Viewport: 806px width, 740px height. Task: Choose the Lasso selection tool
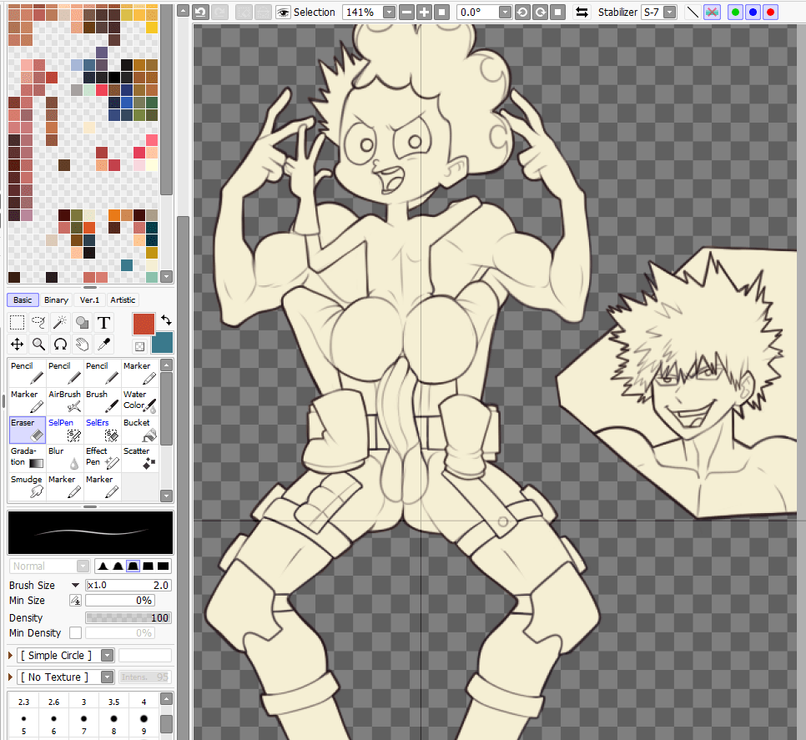[x=38, y=322]
